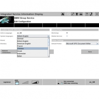Click the 9960 days remaining text
The width and height of the screenshot is (99, 99).
(71, 83)
